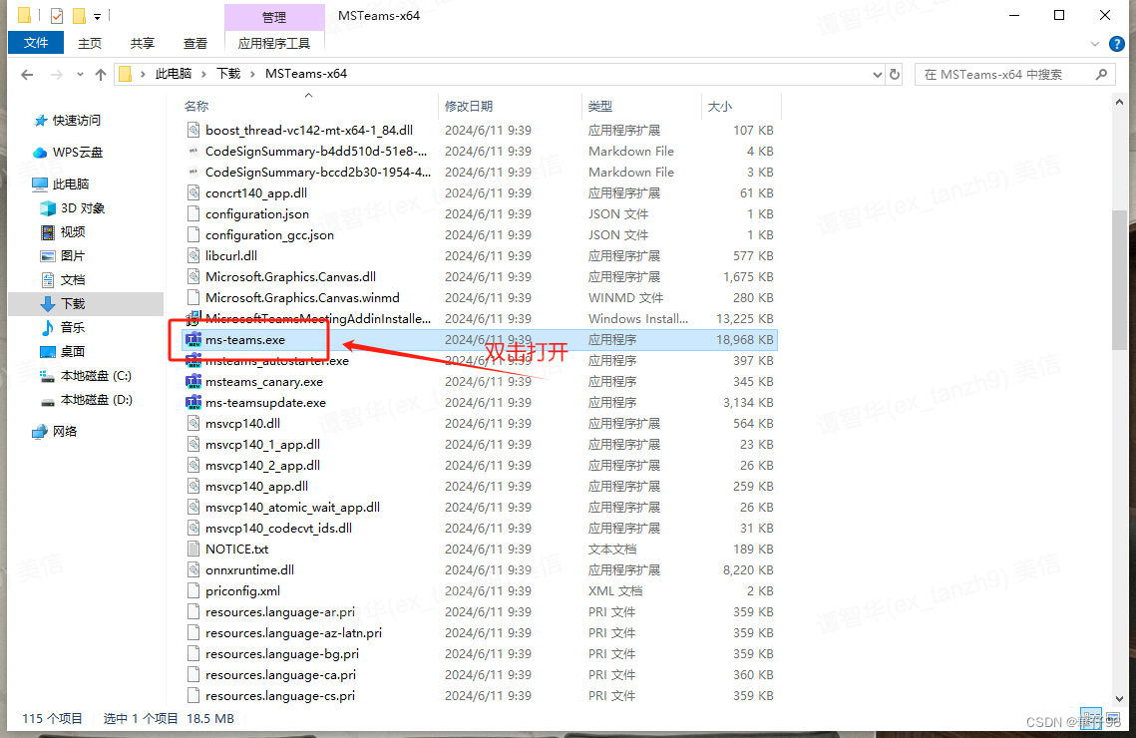
Task: Select file boost_thread-vc142-mt-x64-1_84.dll
Action: 309,131
